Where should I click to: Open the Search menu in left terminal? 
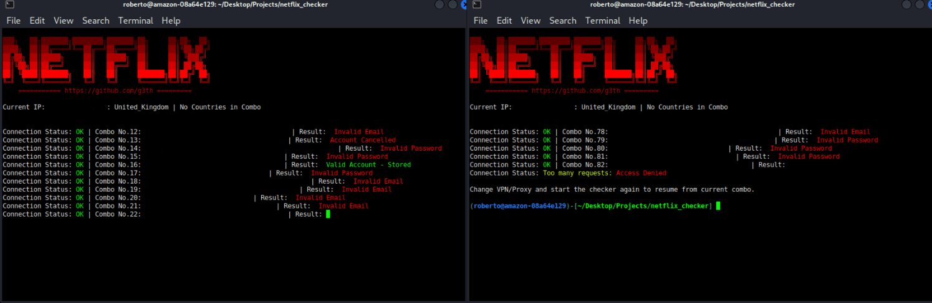coord(95,21)
